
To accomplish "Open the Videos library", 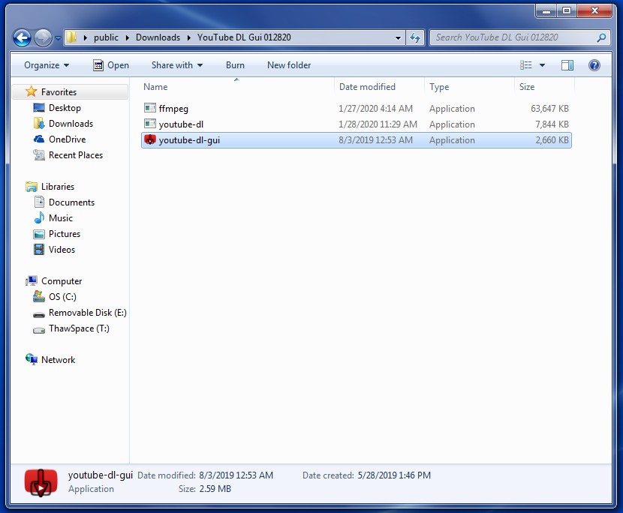I will pos(62,250).
